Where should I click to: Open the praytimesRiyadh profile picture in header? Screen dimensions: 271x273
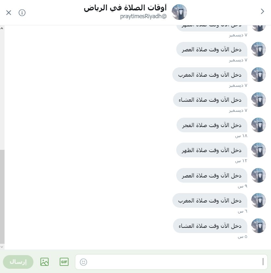click(179, 12)
